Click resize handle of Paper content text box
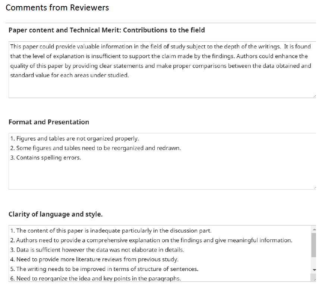Image resolution: width=322 pixels, height=290 pixels. pos(315,96)
